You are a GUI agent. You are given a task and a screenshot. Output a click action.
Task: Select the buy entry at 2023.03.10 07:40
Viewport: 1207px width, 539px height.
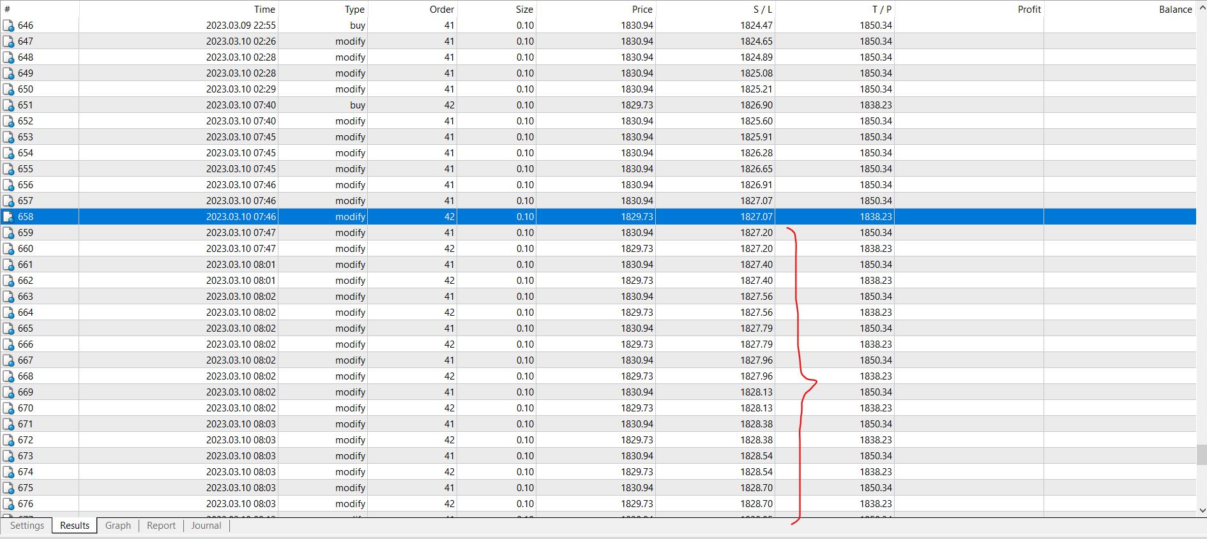pyautogui.click(x=598, y=105)
